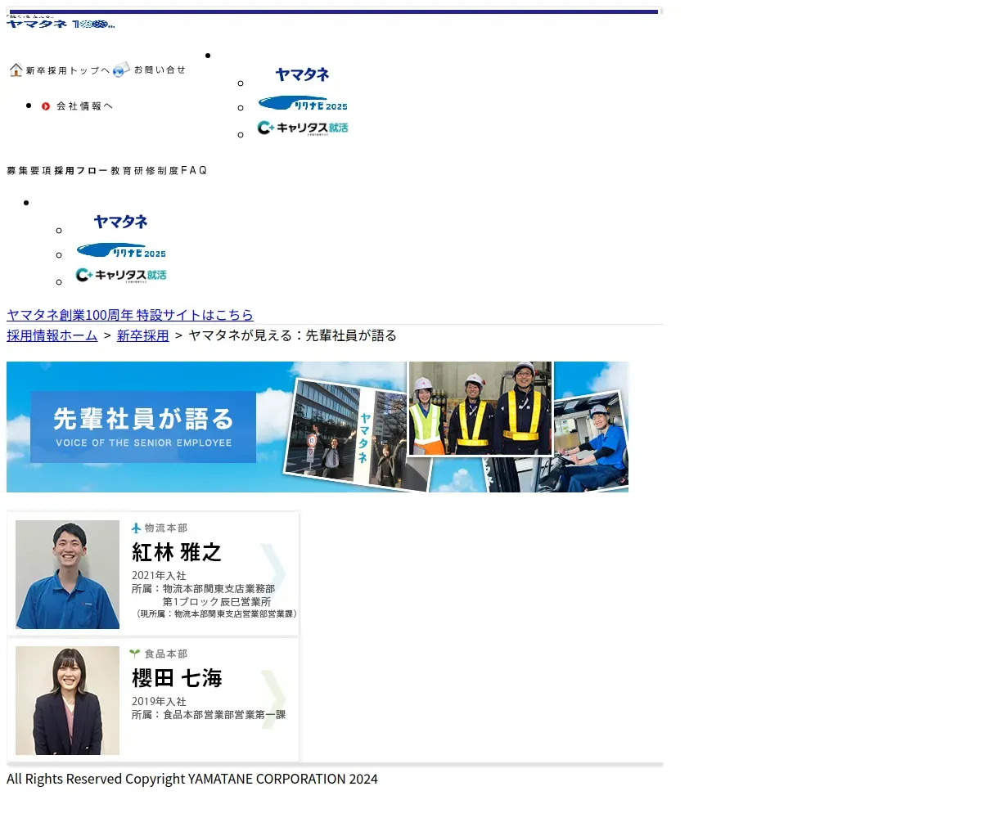982x818 pixels.
Task: Click the sprout icon beside 食品本部
Action: (x=135, y=654)
